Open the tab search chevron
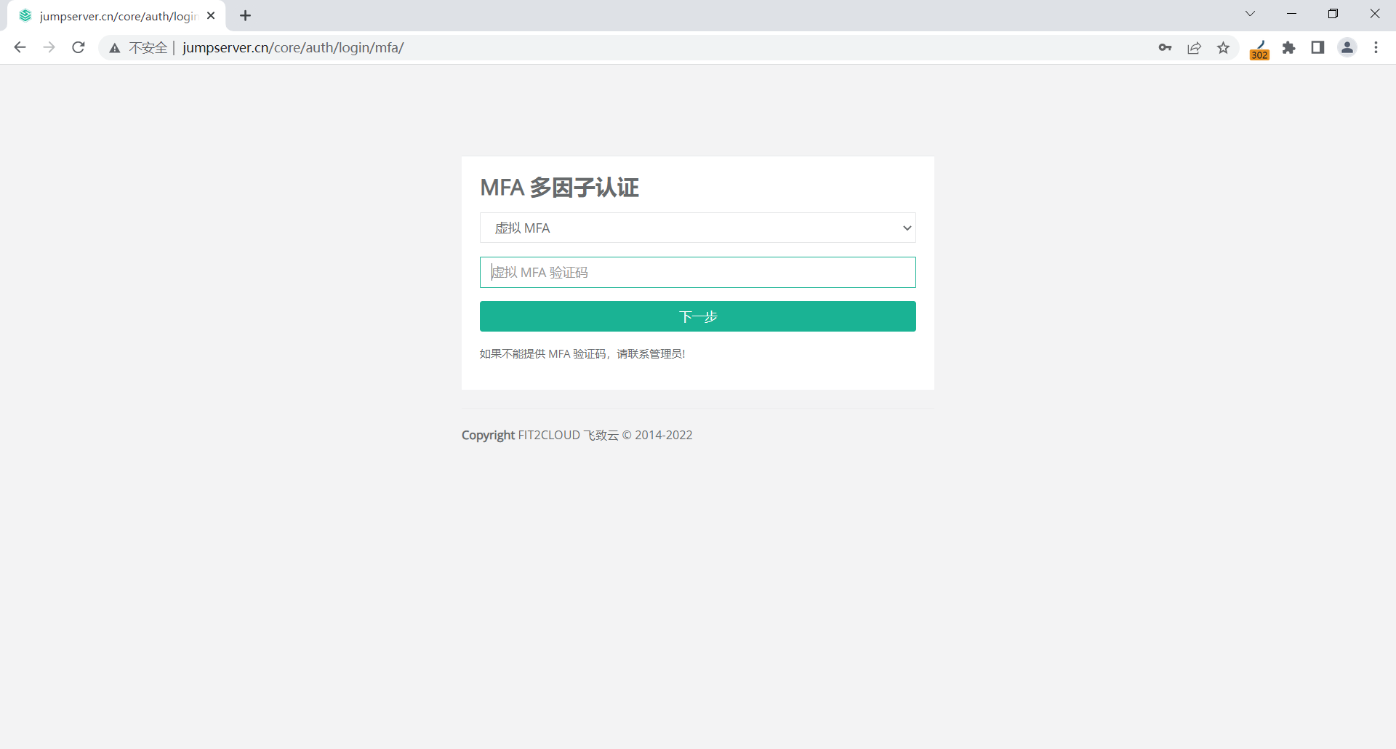The width and height of the screenshot is (1396, 749). [1251, 14]
